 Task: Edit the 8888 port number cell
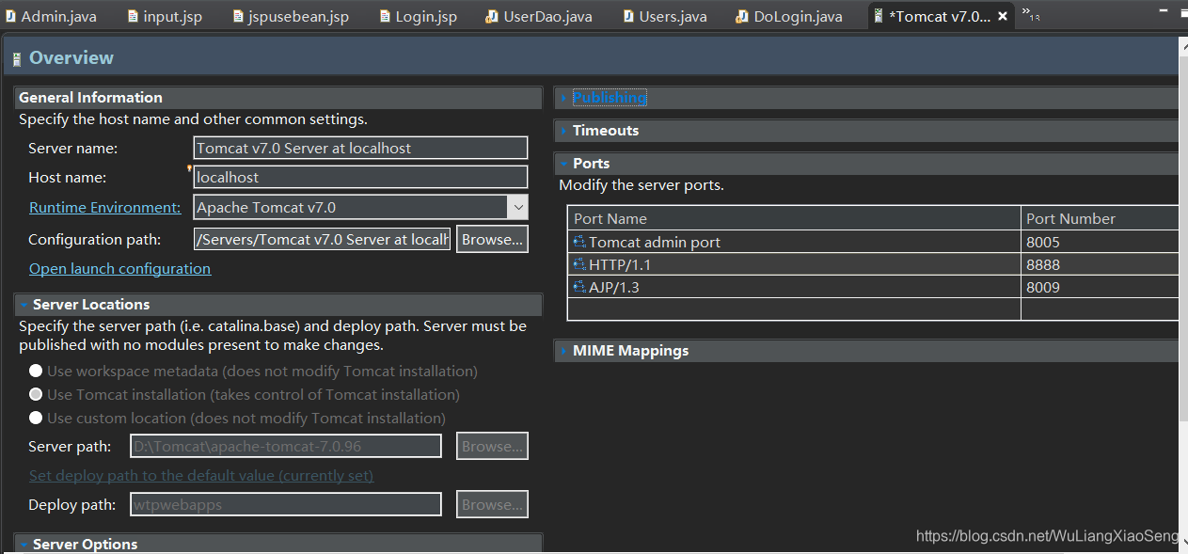tap(1100, 264)
